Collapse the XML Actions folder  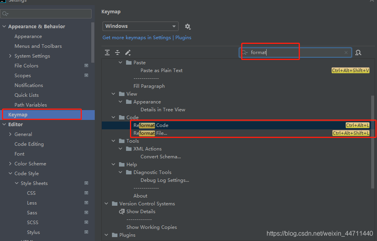[x=121, y=149]
